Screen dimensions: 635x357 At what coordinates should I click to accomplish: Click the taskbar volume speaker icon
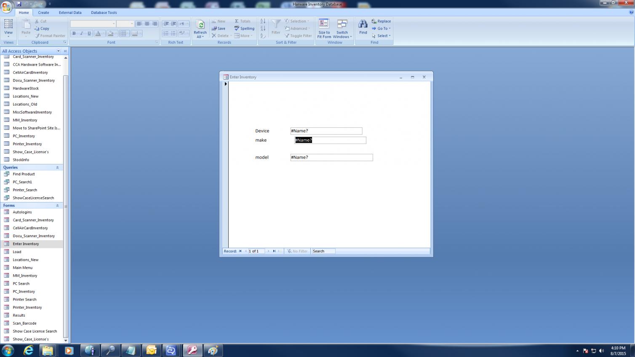[x=601, y=351]
